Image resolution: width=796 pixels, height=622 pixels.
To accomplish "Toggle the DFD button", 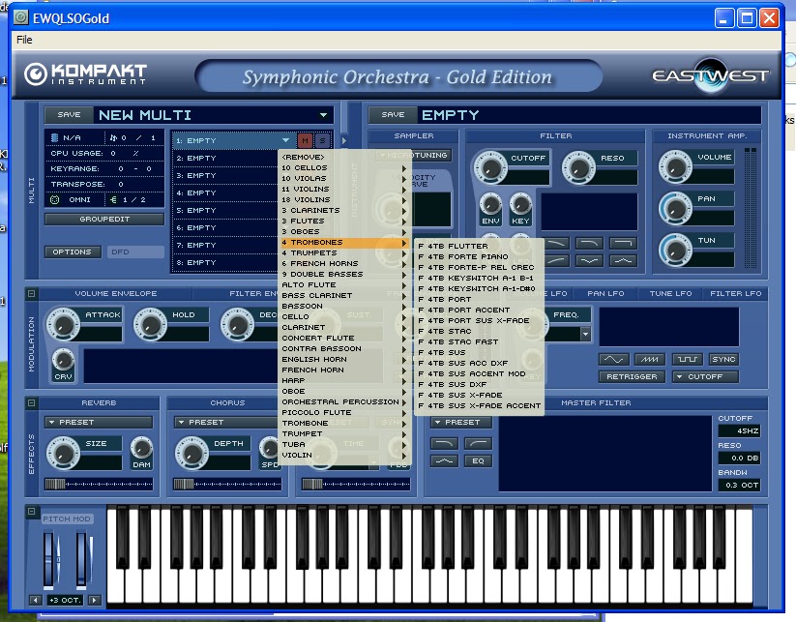I will 135,252.
